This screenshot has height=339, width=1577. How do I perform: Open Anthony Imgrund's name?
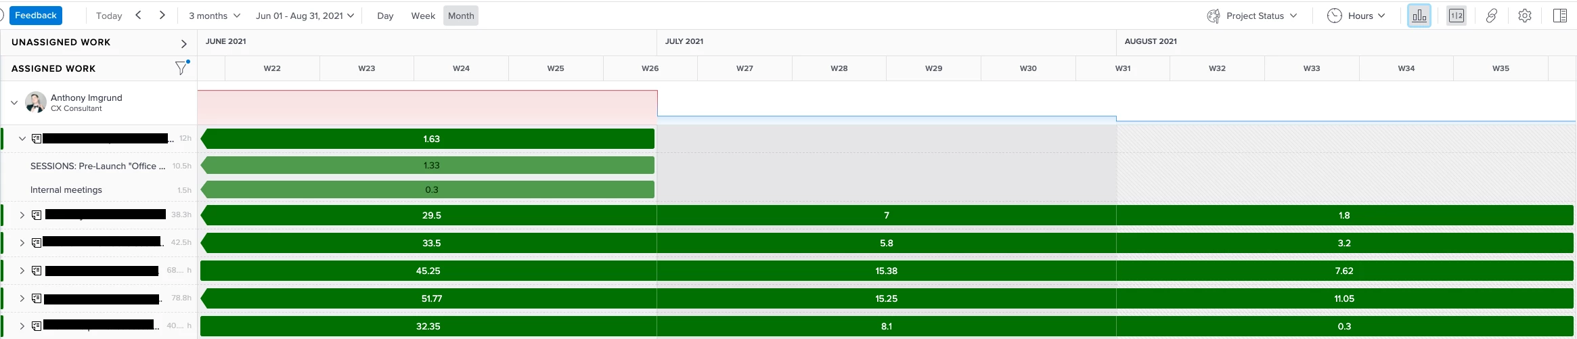tap(87, 97)
